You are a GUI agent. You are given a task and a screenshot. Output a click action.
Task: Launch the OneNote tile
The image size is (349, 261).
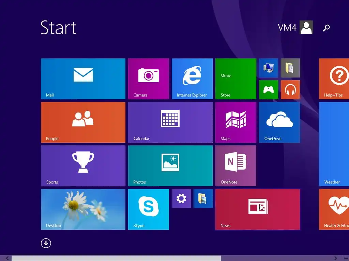(x=236, y=166)
